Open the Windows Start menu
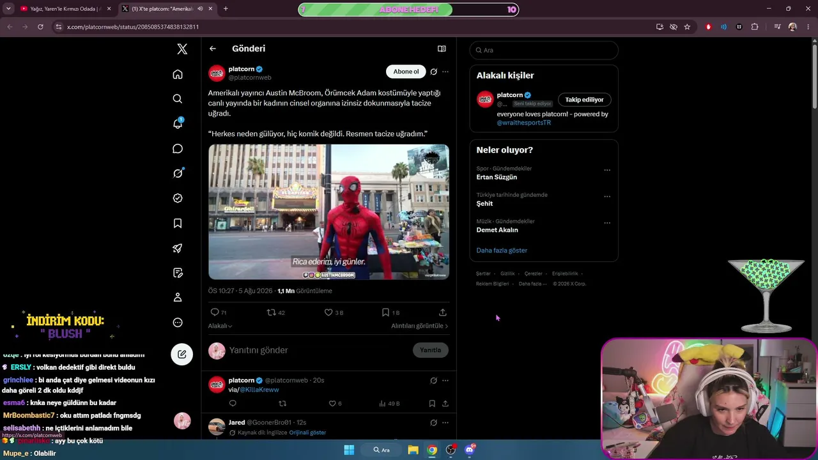The image size is (818, 460). click(349, 450)
